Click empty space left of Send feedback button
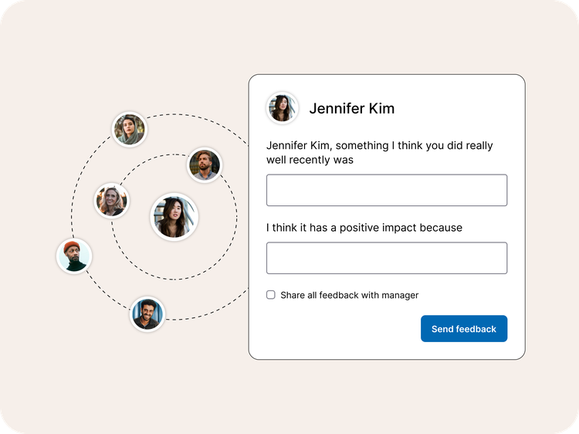 (x=340, y=329)
